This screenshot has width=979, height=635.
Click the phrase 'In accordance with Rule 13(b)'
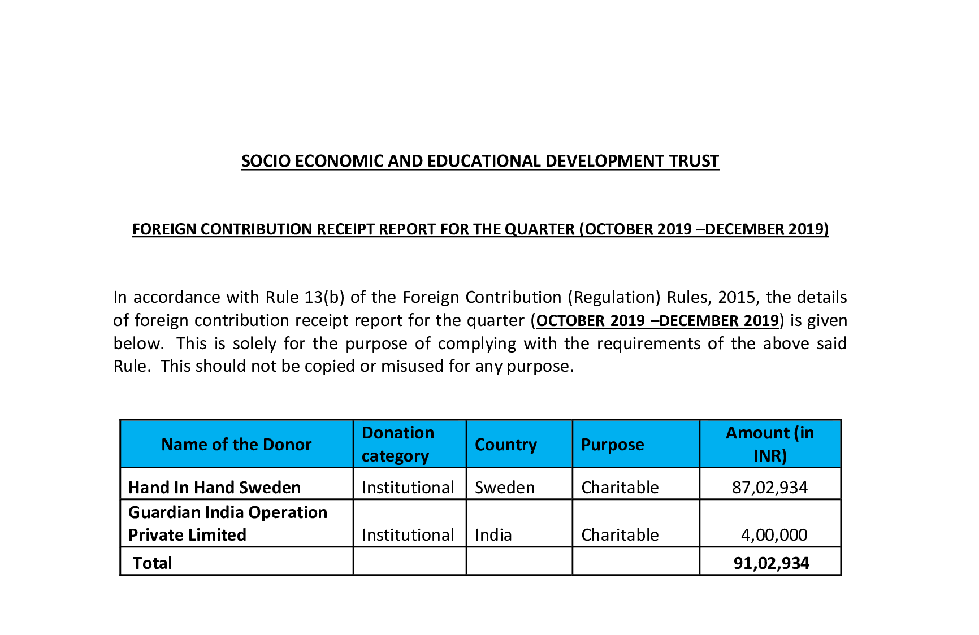pyautogui.click(x=229, y=297)
